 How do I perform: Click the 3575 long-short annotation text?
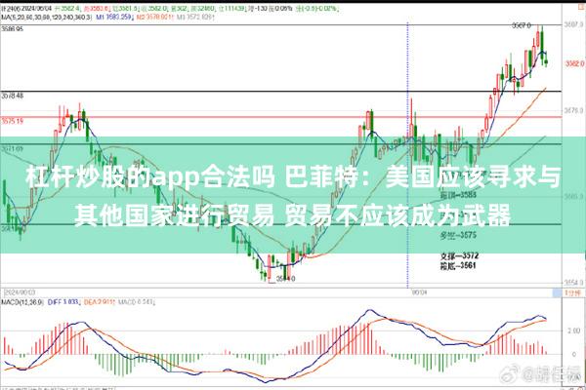pos(458,235)
